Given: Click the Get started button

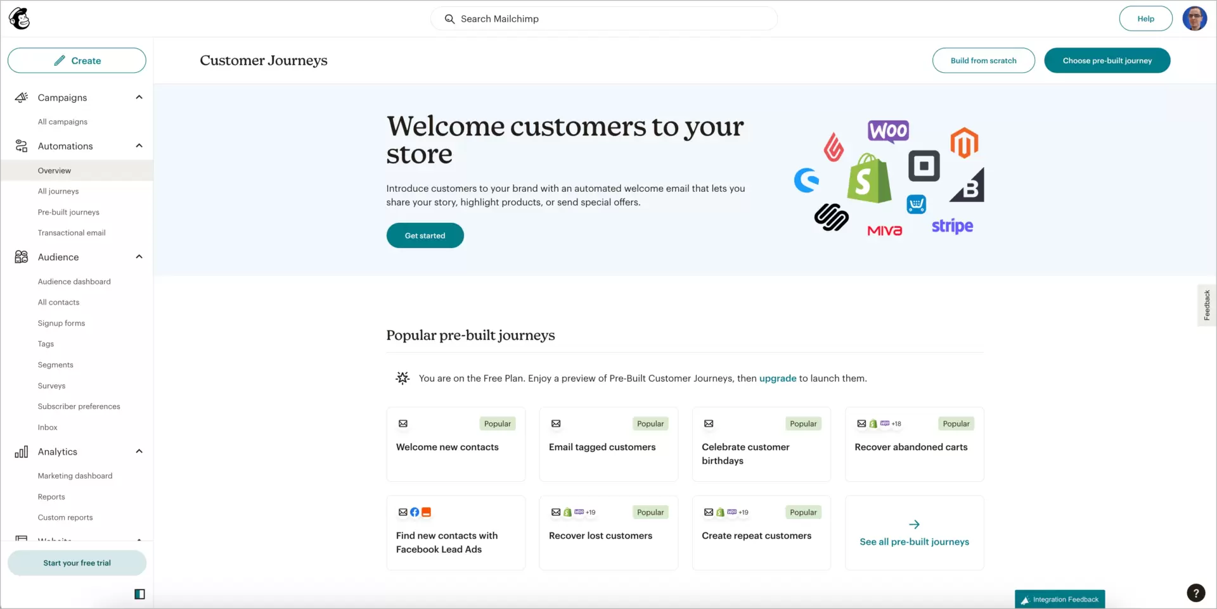Looking at the screenshot, I should (425, 235).
